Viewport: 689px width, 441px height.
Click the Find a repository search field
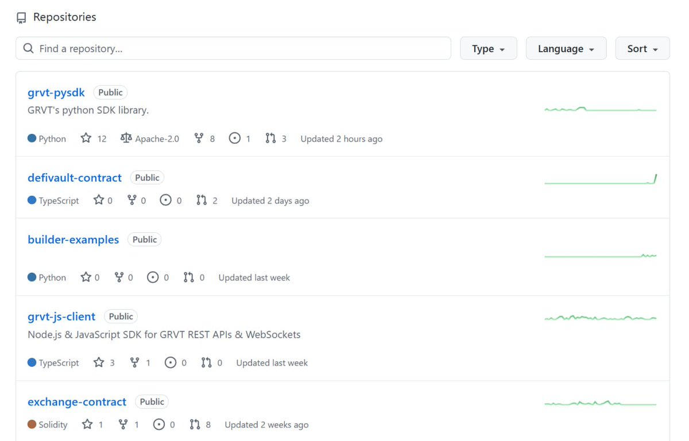[x=233, y=49]
